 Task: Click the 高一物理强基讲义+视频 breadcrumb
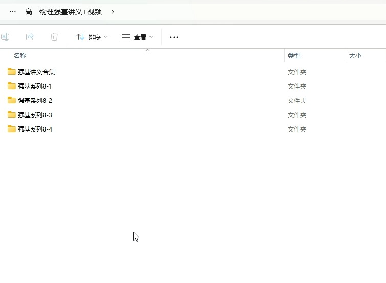click(63, 12)
